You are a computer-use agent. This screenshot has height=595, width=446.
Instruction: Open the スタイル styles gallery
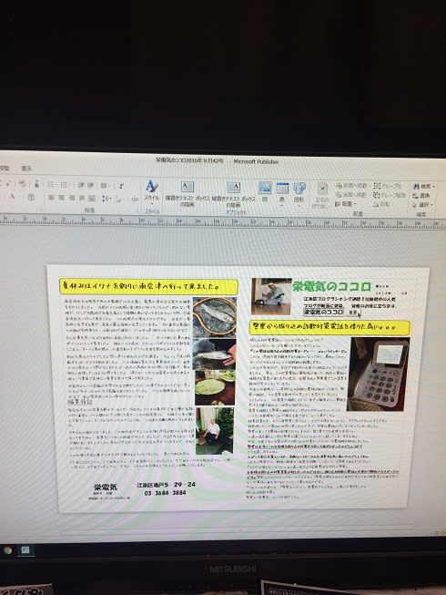[x=152, y=190]
